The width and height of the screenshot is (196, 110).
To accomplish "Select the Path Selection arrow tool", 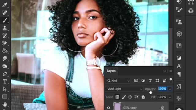I will (x=5, y=89).
